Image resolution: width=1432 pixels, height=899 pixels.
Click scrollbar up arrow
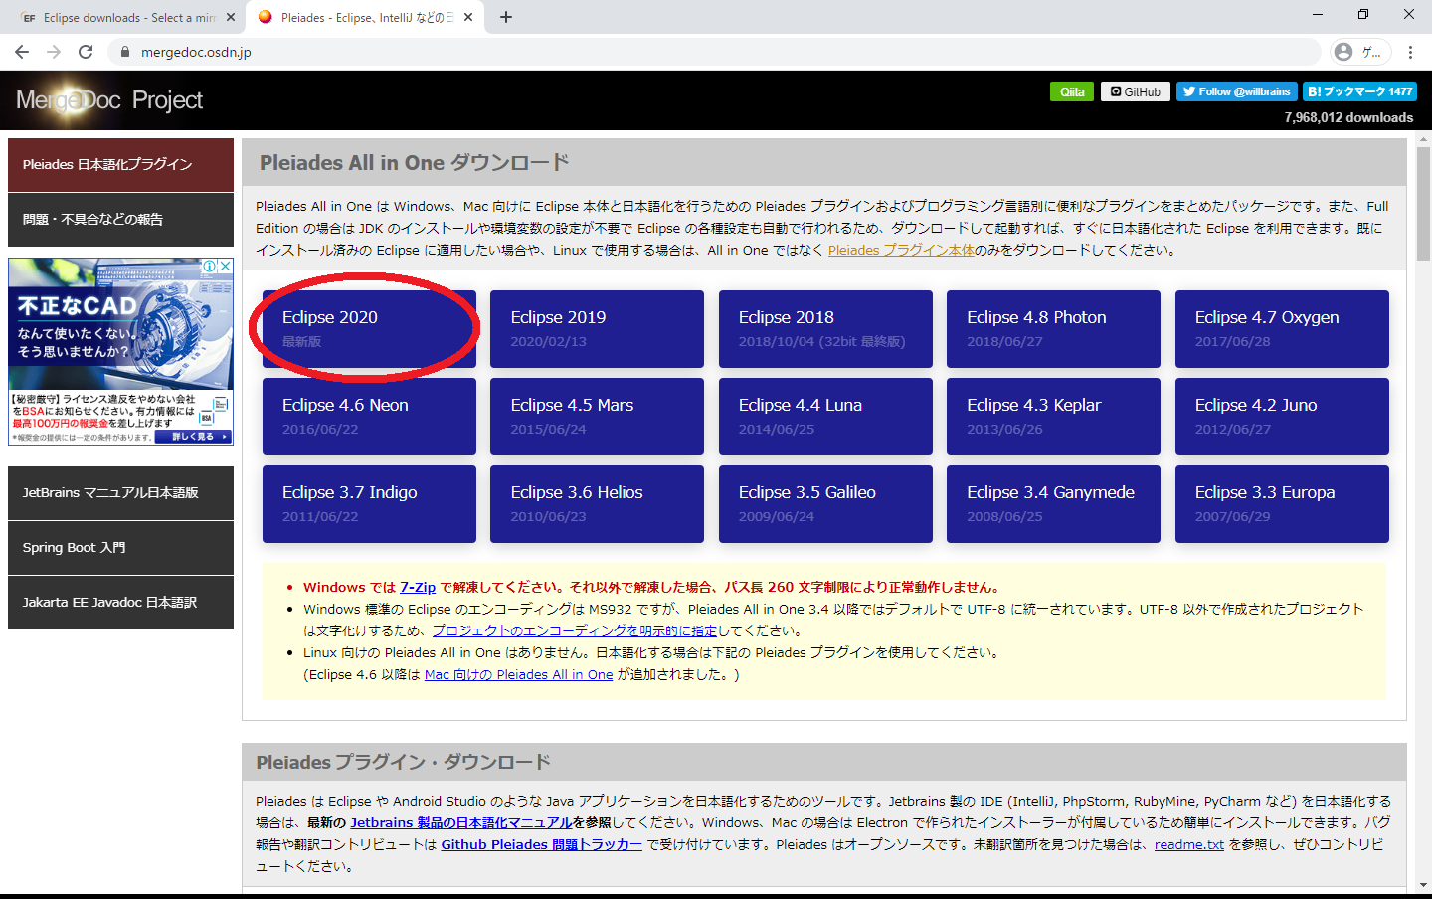click(x=1423, y=141)
